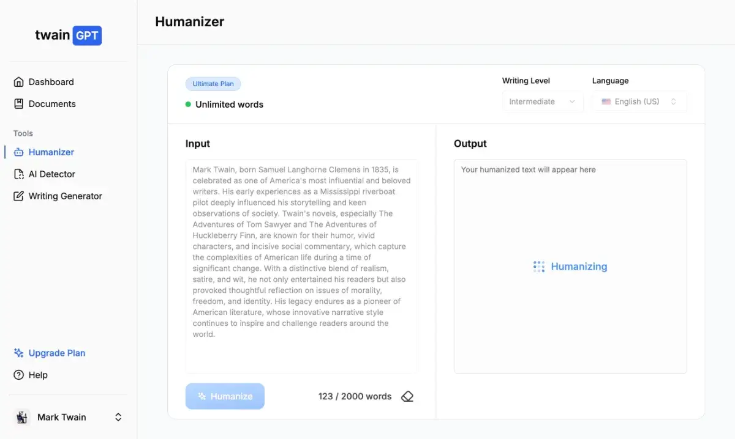Go to the Dashboard page
This screenshot has height=439, width=735.
tap(51, 82)
